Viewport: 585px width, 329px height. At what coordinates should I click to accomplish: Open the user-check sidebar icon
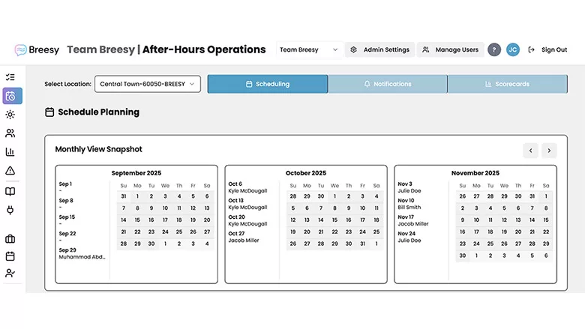pyautogui.click(x=10, y=273)
